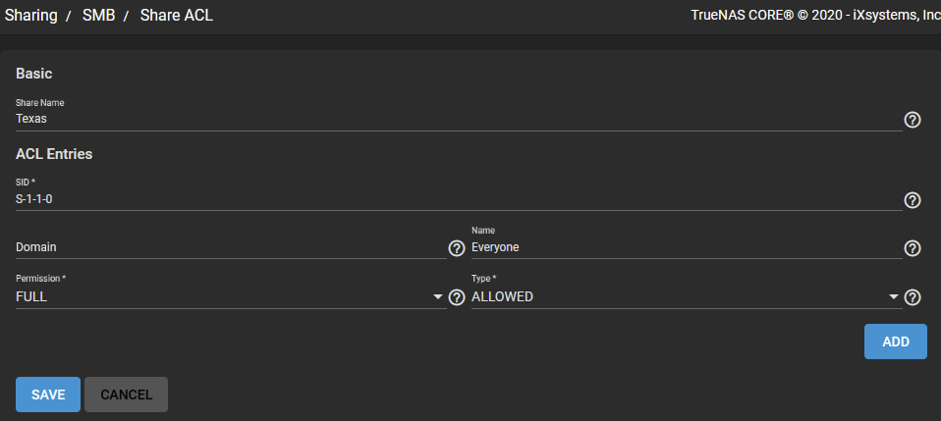Cancel the share ACL changes
This screenshot has height=421, width=941.
(x=126, y=395)
